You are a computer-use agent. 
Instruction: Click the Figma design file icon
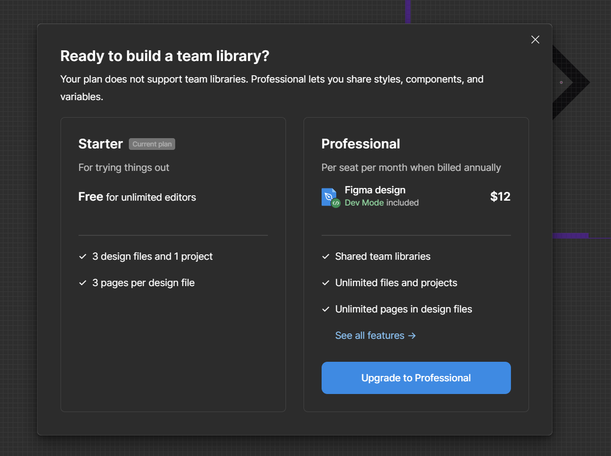pos(328,196)
